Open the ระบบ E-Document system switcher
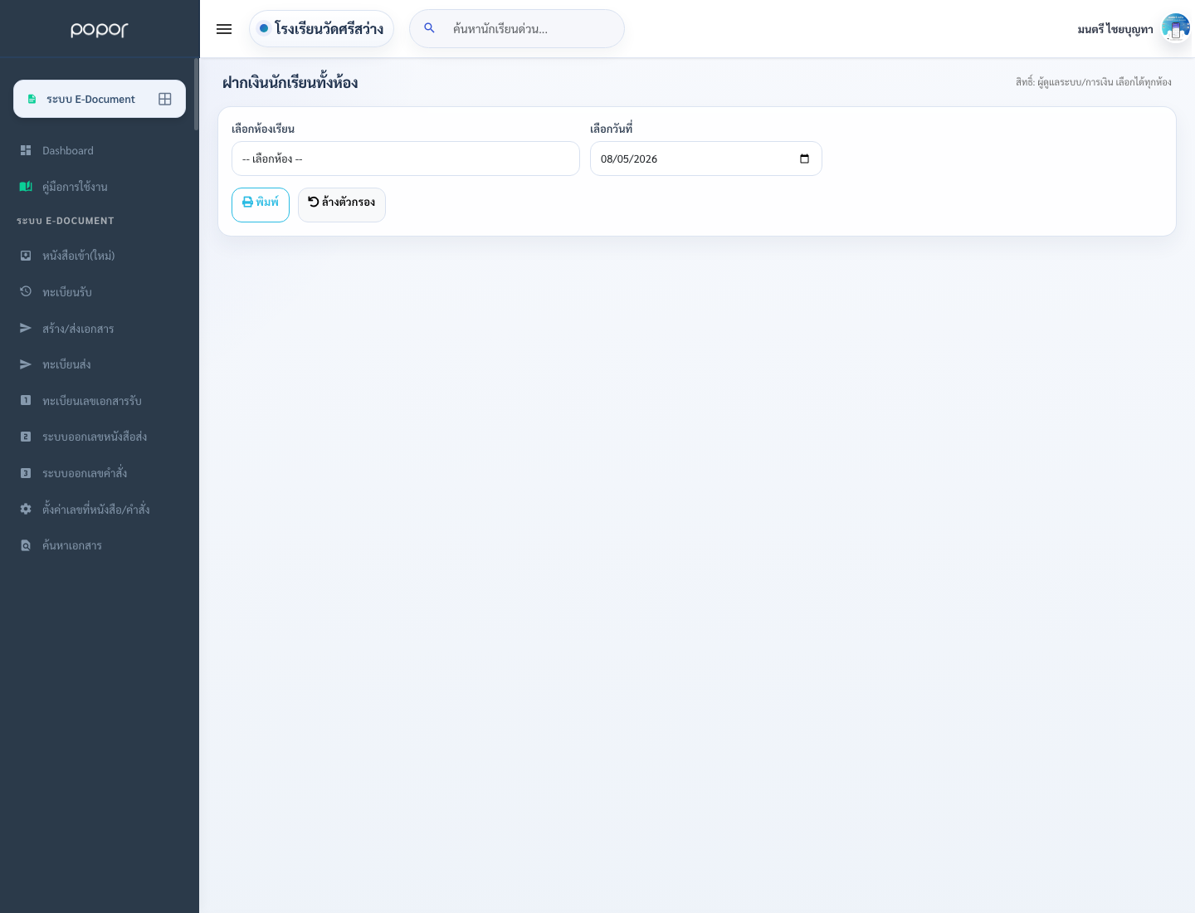 click(100, 99)
